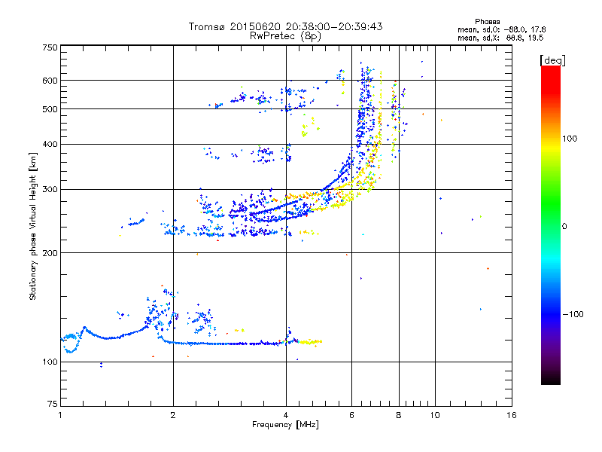The image size is (602, 452).
Task: Click the y-axis tick label '600'
Action: (x=50, y=81)
